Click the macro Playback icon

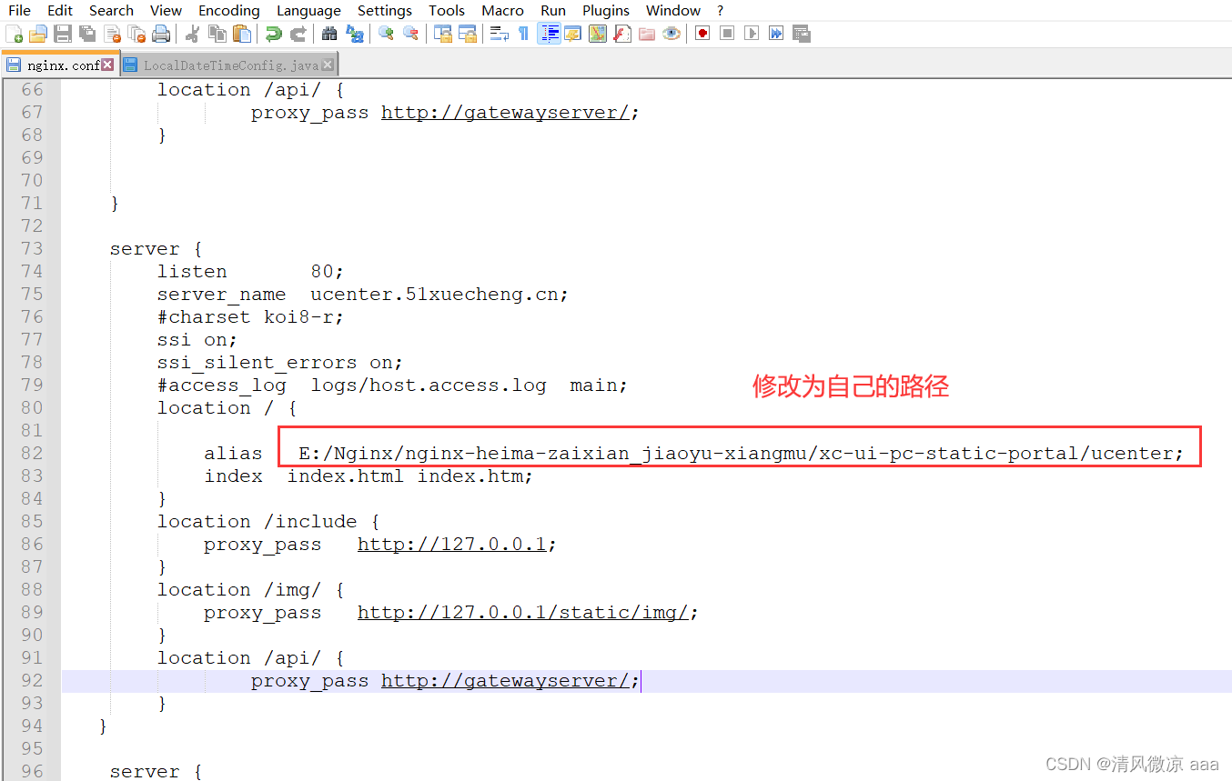tap(752, 35)
